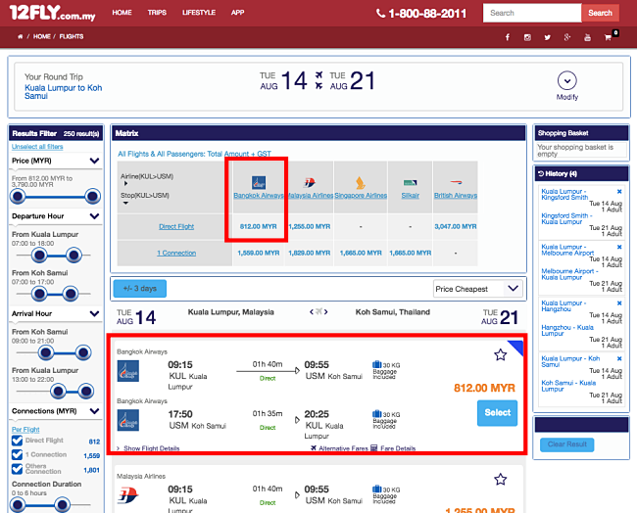The image size is (637, 513).
Task: Favorite the 812.00 MYR Bangkok Airways flight star
Action: click(500, 354)
